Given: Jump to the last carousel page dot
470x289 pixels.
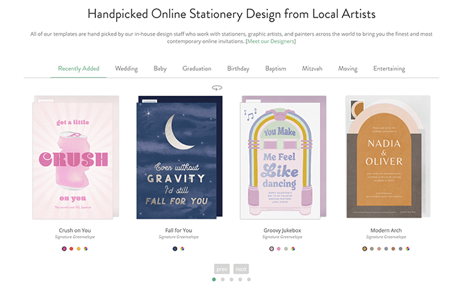Looking at the screenshot, I should [x=248, y=279].
